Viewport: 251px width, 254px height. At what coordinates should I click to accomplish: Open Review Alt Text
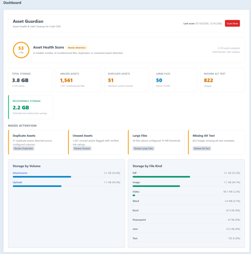click(x=202, y=148)
